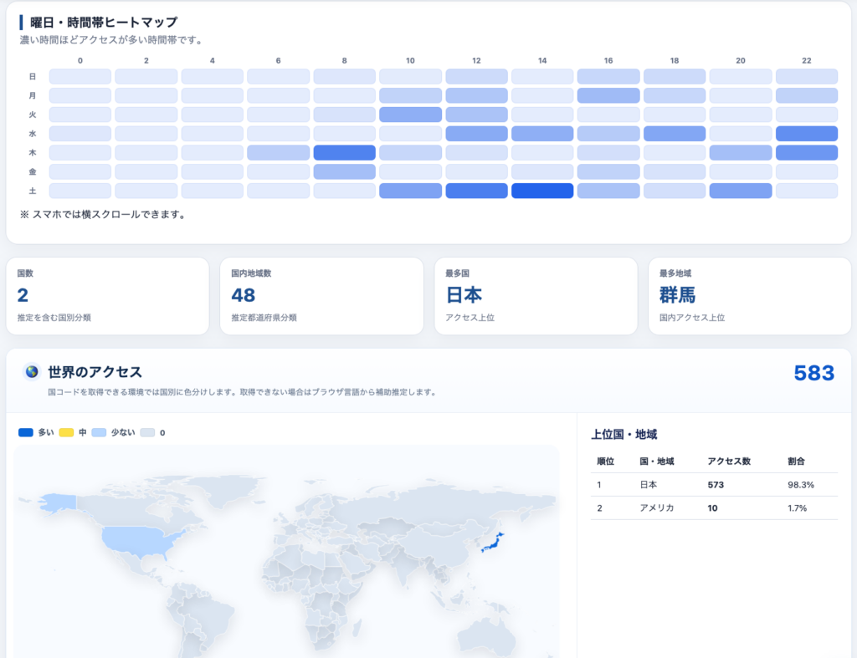Click the 国内アクセス上位 caption
The image size is (857, 658).
tap(692, 317)
